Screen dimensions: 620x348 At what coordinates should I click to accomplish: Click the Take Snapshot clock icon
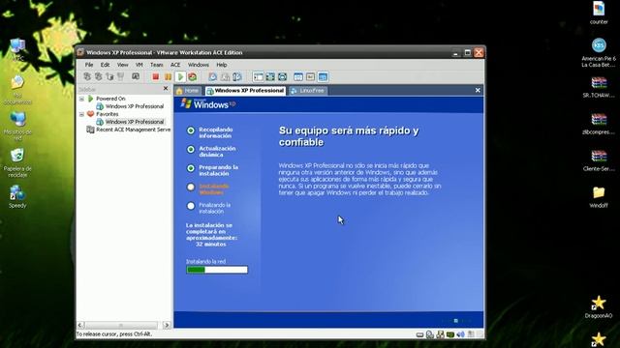click(213, 76)
